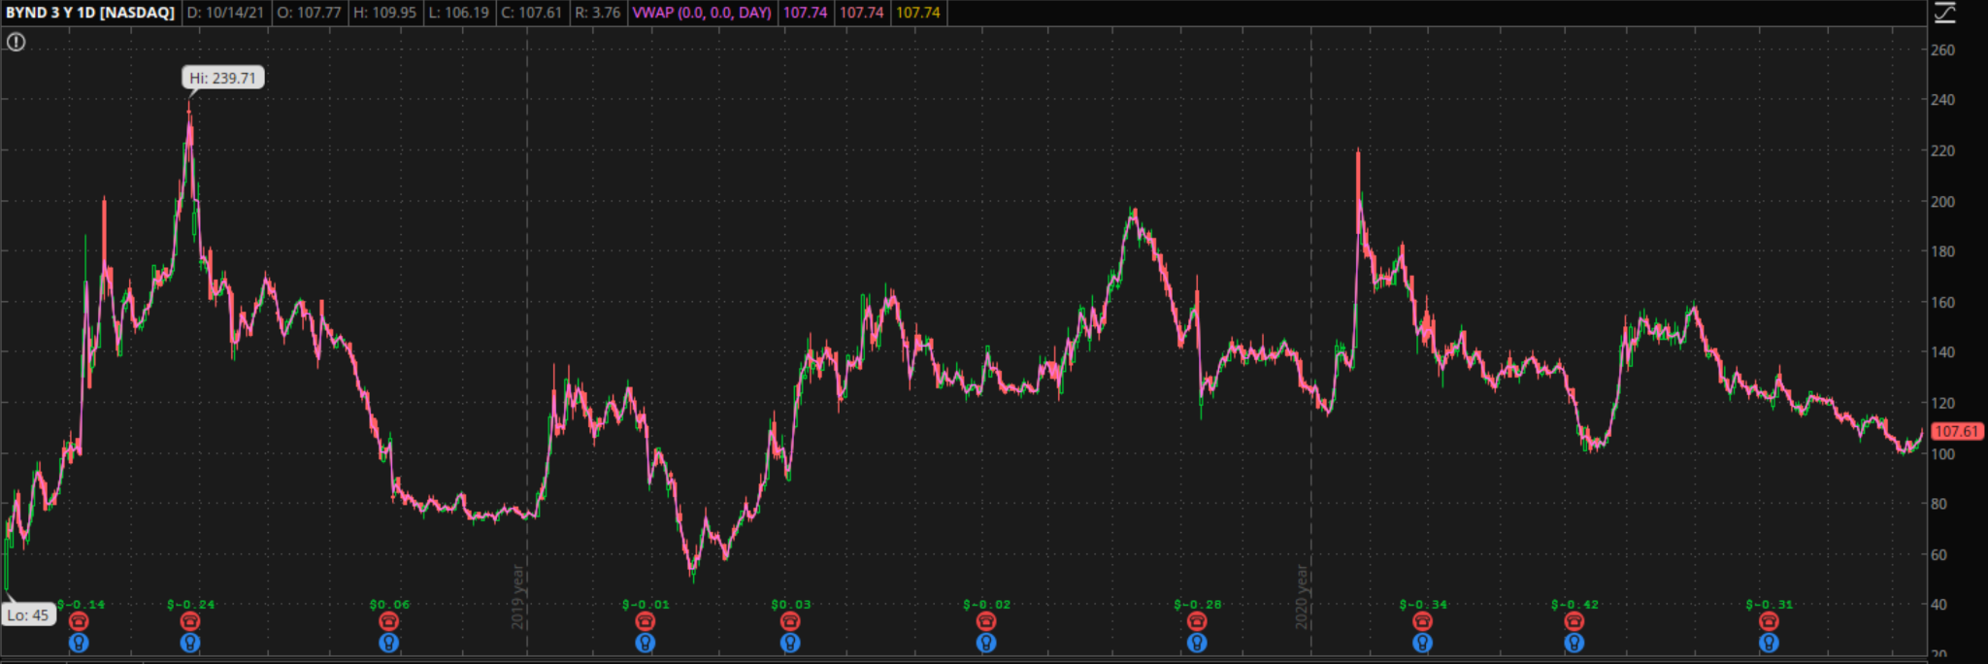This screenshot has height=664, width=1988.
Task: Select the $-0.02 earnings label
Action: click(987, 604)
